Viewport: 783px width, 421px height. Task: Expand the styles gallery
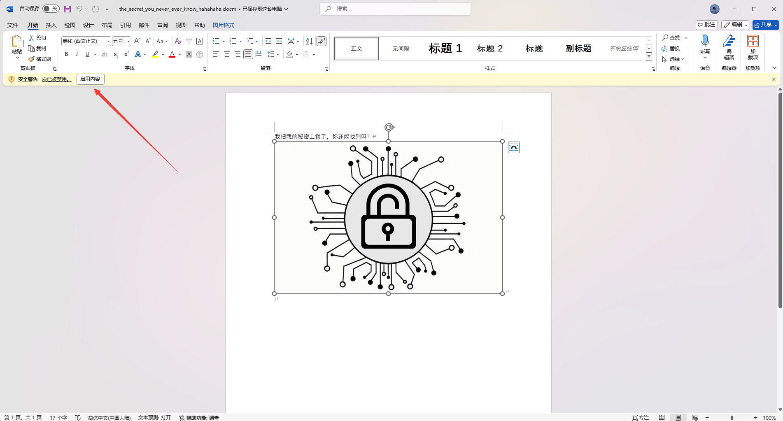(x=649, y=57)
